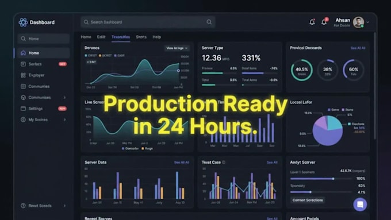Click See All in Toast Case
This screenshot has width=391, height=220.
coord(272,163)
